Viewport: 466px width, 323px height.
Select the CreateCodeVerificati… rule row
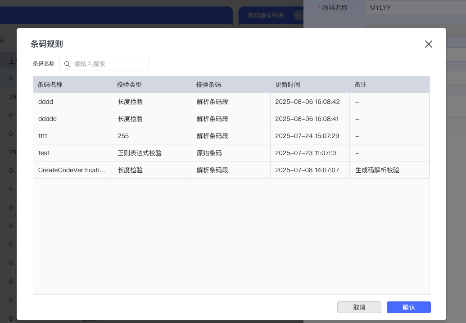[x=72, y=170]
